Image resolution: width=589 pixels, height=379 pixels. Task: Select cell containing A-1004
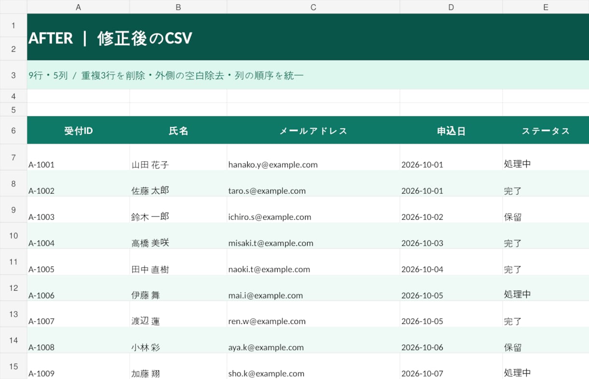coord(78,236)
